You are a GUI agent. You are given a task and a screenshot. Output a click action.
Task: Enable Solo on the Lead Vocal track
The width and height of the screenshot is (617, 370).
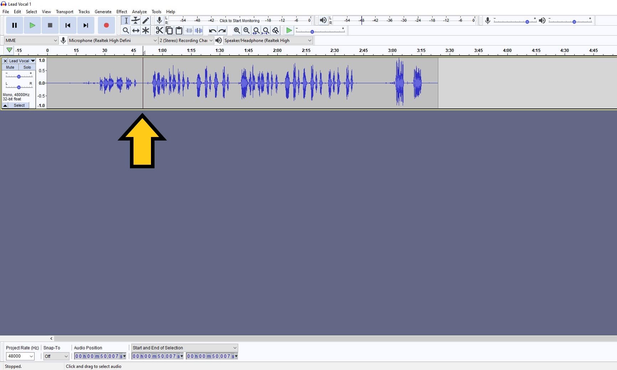pyautogui.click(x=27, y=67)
